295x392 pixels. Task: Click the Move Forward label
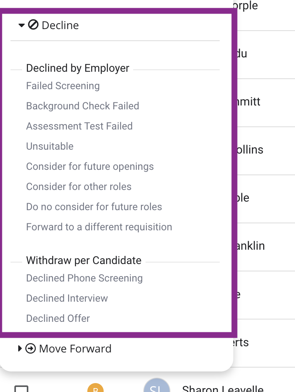coord(75,349)
